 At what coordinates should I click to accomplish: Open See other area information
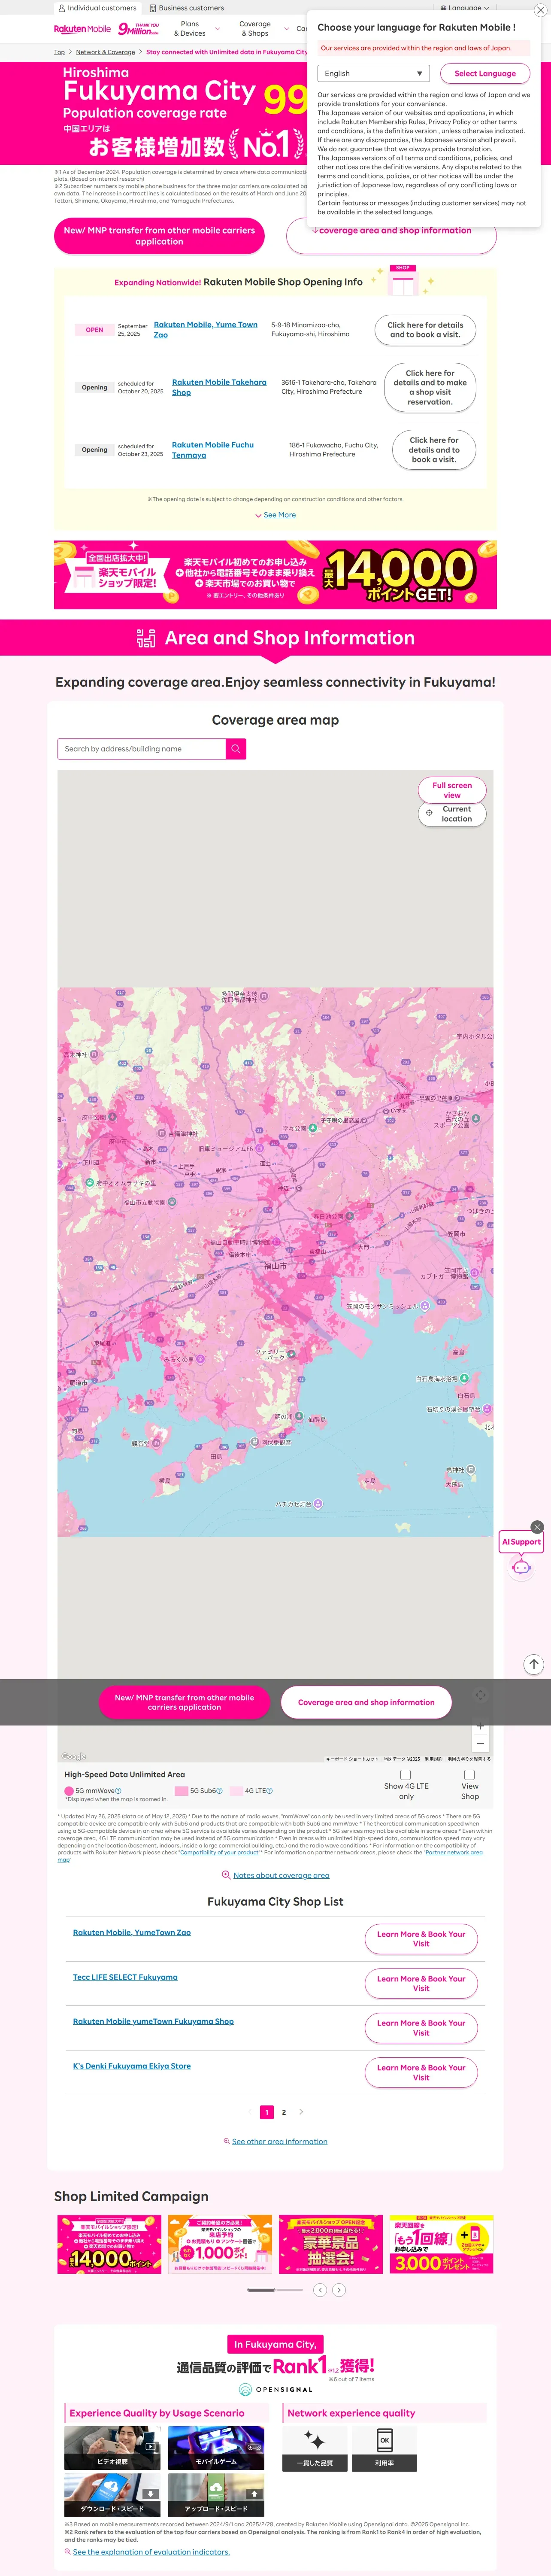tap(275, 2142)
